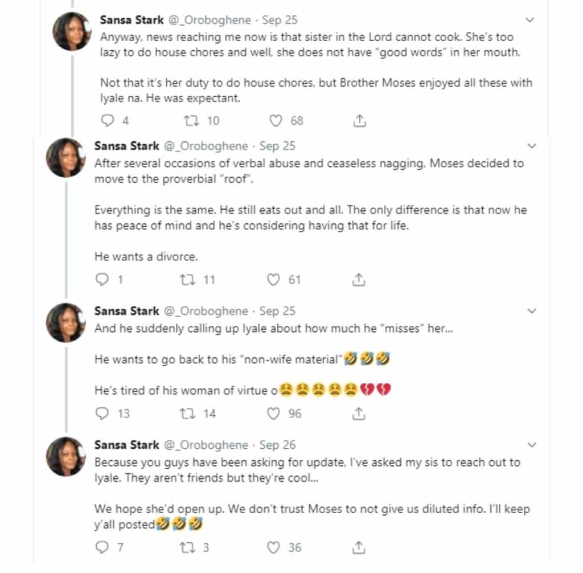Like the Sep 26 update tweet
The width and height of the screenshot is (583, 573).
point(274,547)
